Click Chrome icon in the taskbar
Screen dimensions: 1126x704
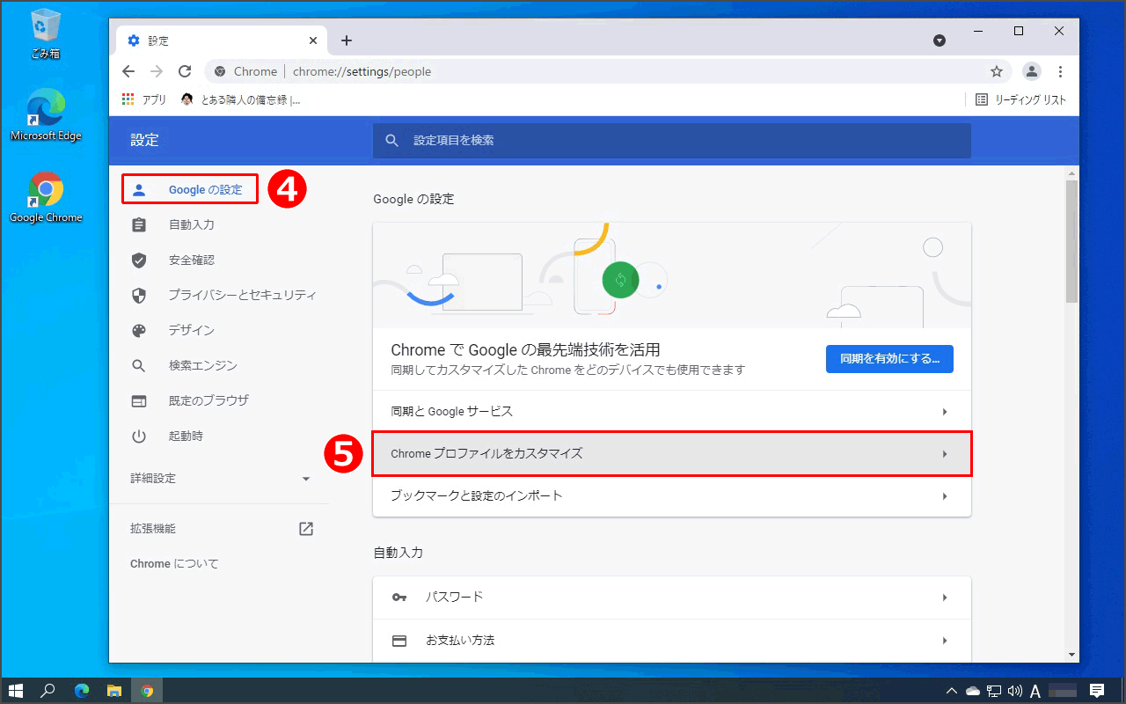click(147, 691)
